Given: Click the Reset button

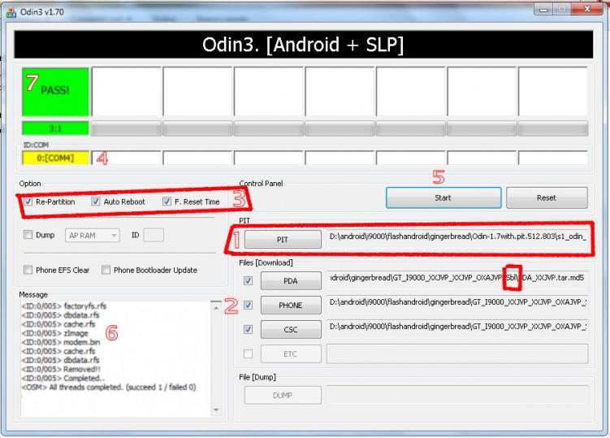Looking at the screenshot, I should [547, 197].
